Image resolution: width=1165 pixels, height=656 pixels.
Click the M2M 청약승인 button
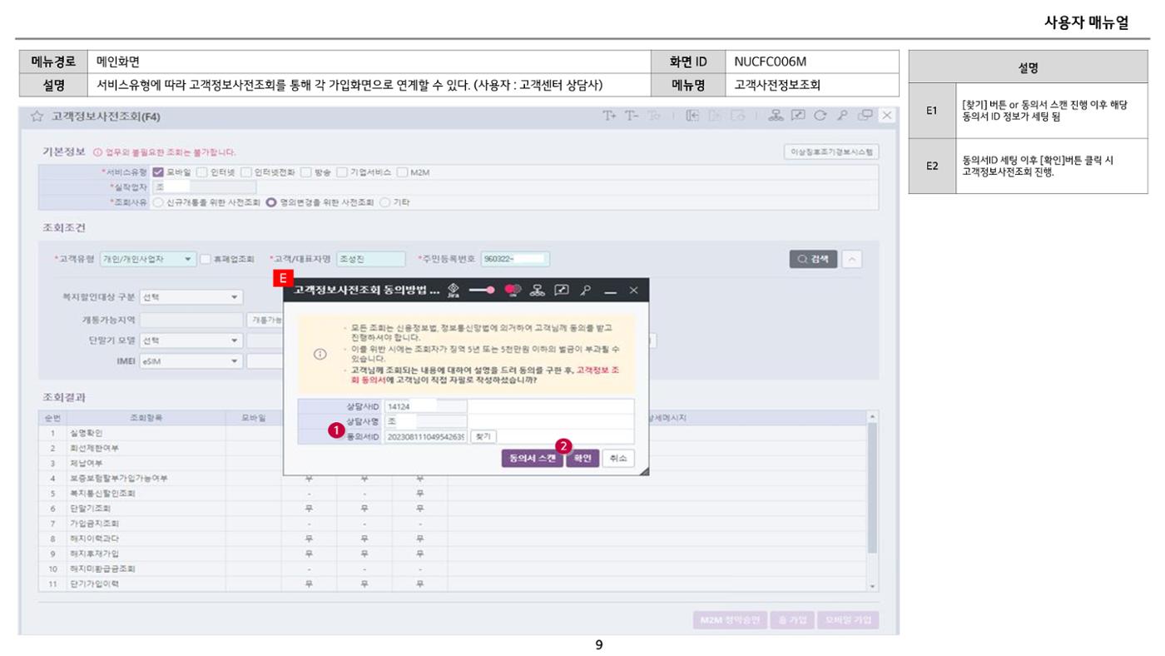[x=729, y=621]
